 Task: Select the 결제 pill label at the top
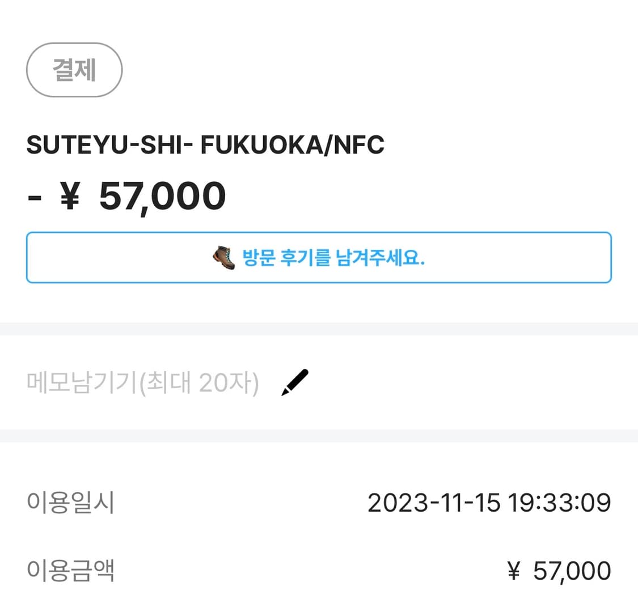click(74, 69)
